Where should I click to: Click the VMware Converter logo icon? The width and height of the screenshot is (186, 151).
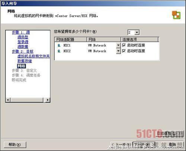pos(176,15)
